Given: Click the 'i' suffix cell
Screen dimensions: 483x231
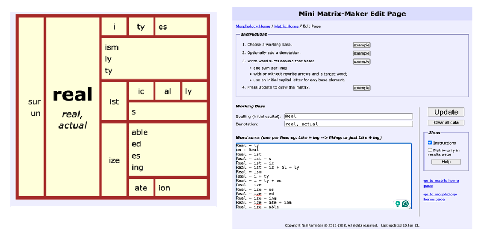Looking at the screenshot, I should (x=114, y=27).
